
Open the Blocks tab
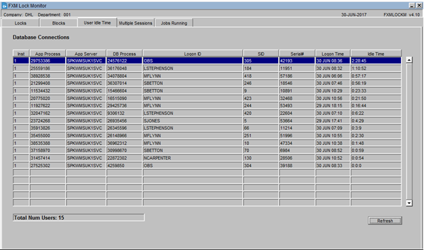pos(58,23)
